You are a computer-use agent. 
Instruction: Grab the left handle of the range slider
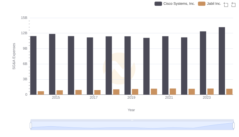click(31, 125)
